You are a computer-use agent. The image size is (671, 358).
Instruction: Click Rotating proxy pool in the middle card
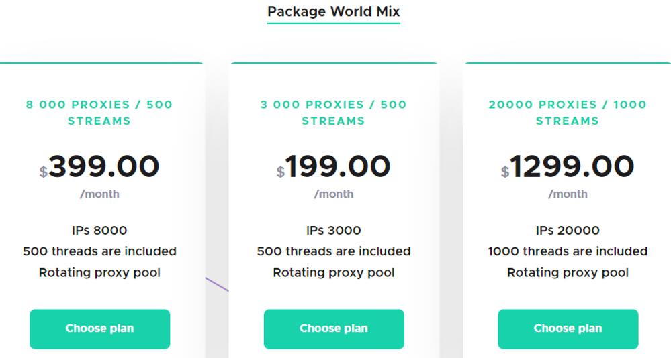coord(333,273)
